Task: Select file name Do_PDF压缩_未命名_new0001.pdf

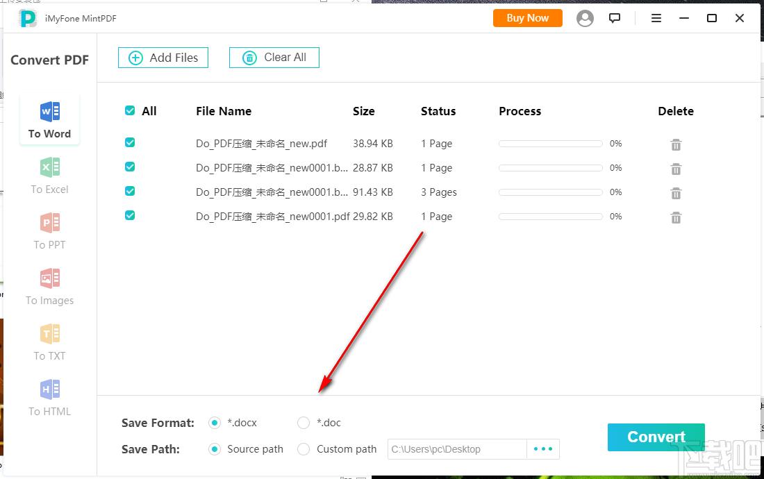Action: [x=273, y=217]
